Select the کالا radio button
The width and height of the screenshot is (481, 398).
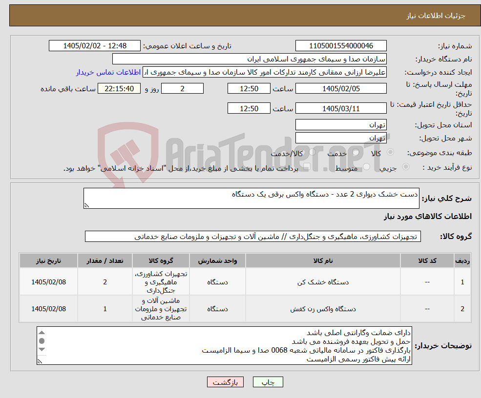click(x=391, y=152)
